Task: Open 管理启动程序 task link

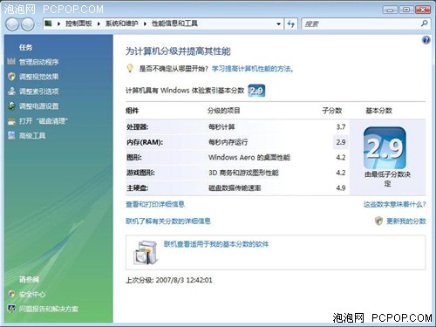Action: tap(39, 62)
